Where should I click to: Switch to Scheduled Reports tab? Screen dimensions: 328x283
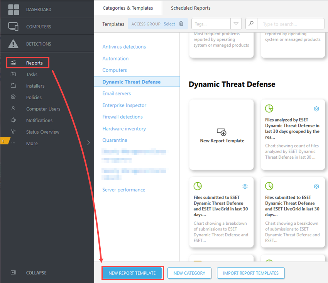pos(191,8)
